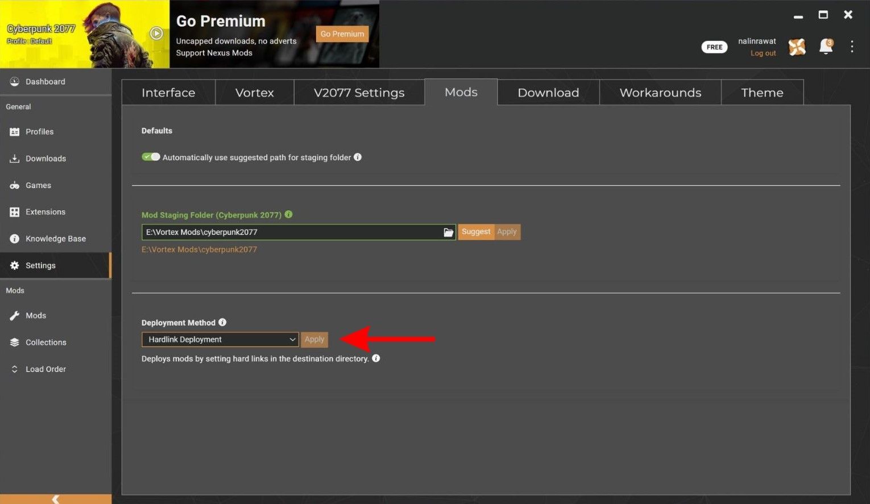
Task: Open the Knowledge Base
Action: (55, 238)
